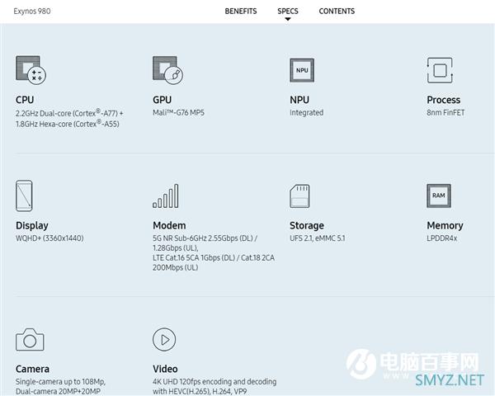Click the 'Integrated' NPU value

[x=307, y=113]
